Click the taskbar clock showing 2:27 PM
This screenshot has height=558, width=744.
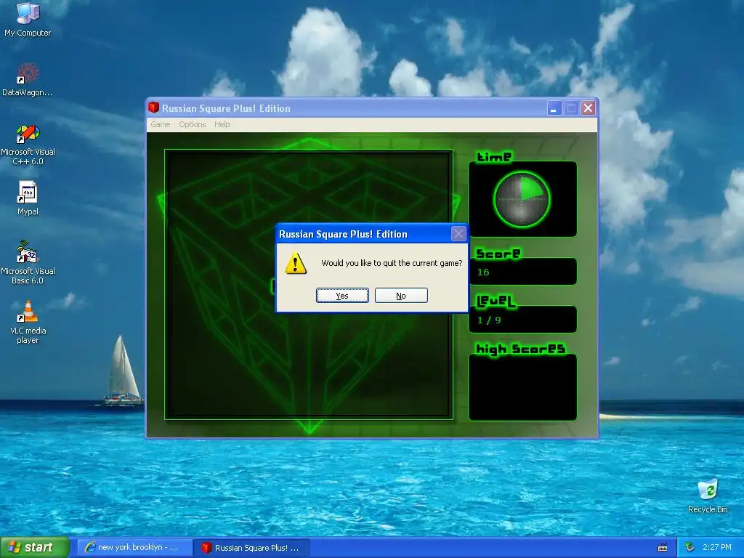(x=717, y=548)
